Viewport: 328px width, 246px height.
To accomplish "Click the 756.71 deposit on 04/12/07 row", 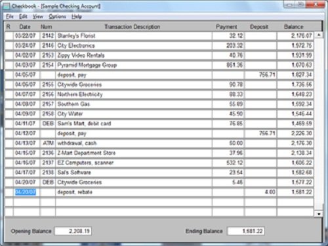I will click(260, 133).
